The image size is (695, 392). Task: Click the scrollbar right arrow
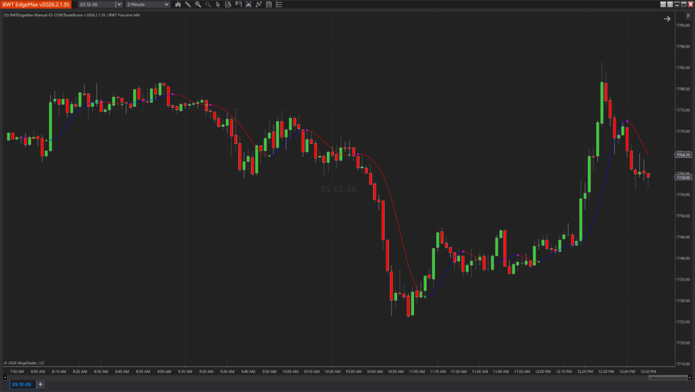pyautogui.click(x=690, y=377)
